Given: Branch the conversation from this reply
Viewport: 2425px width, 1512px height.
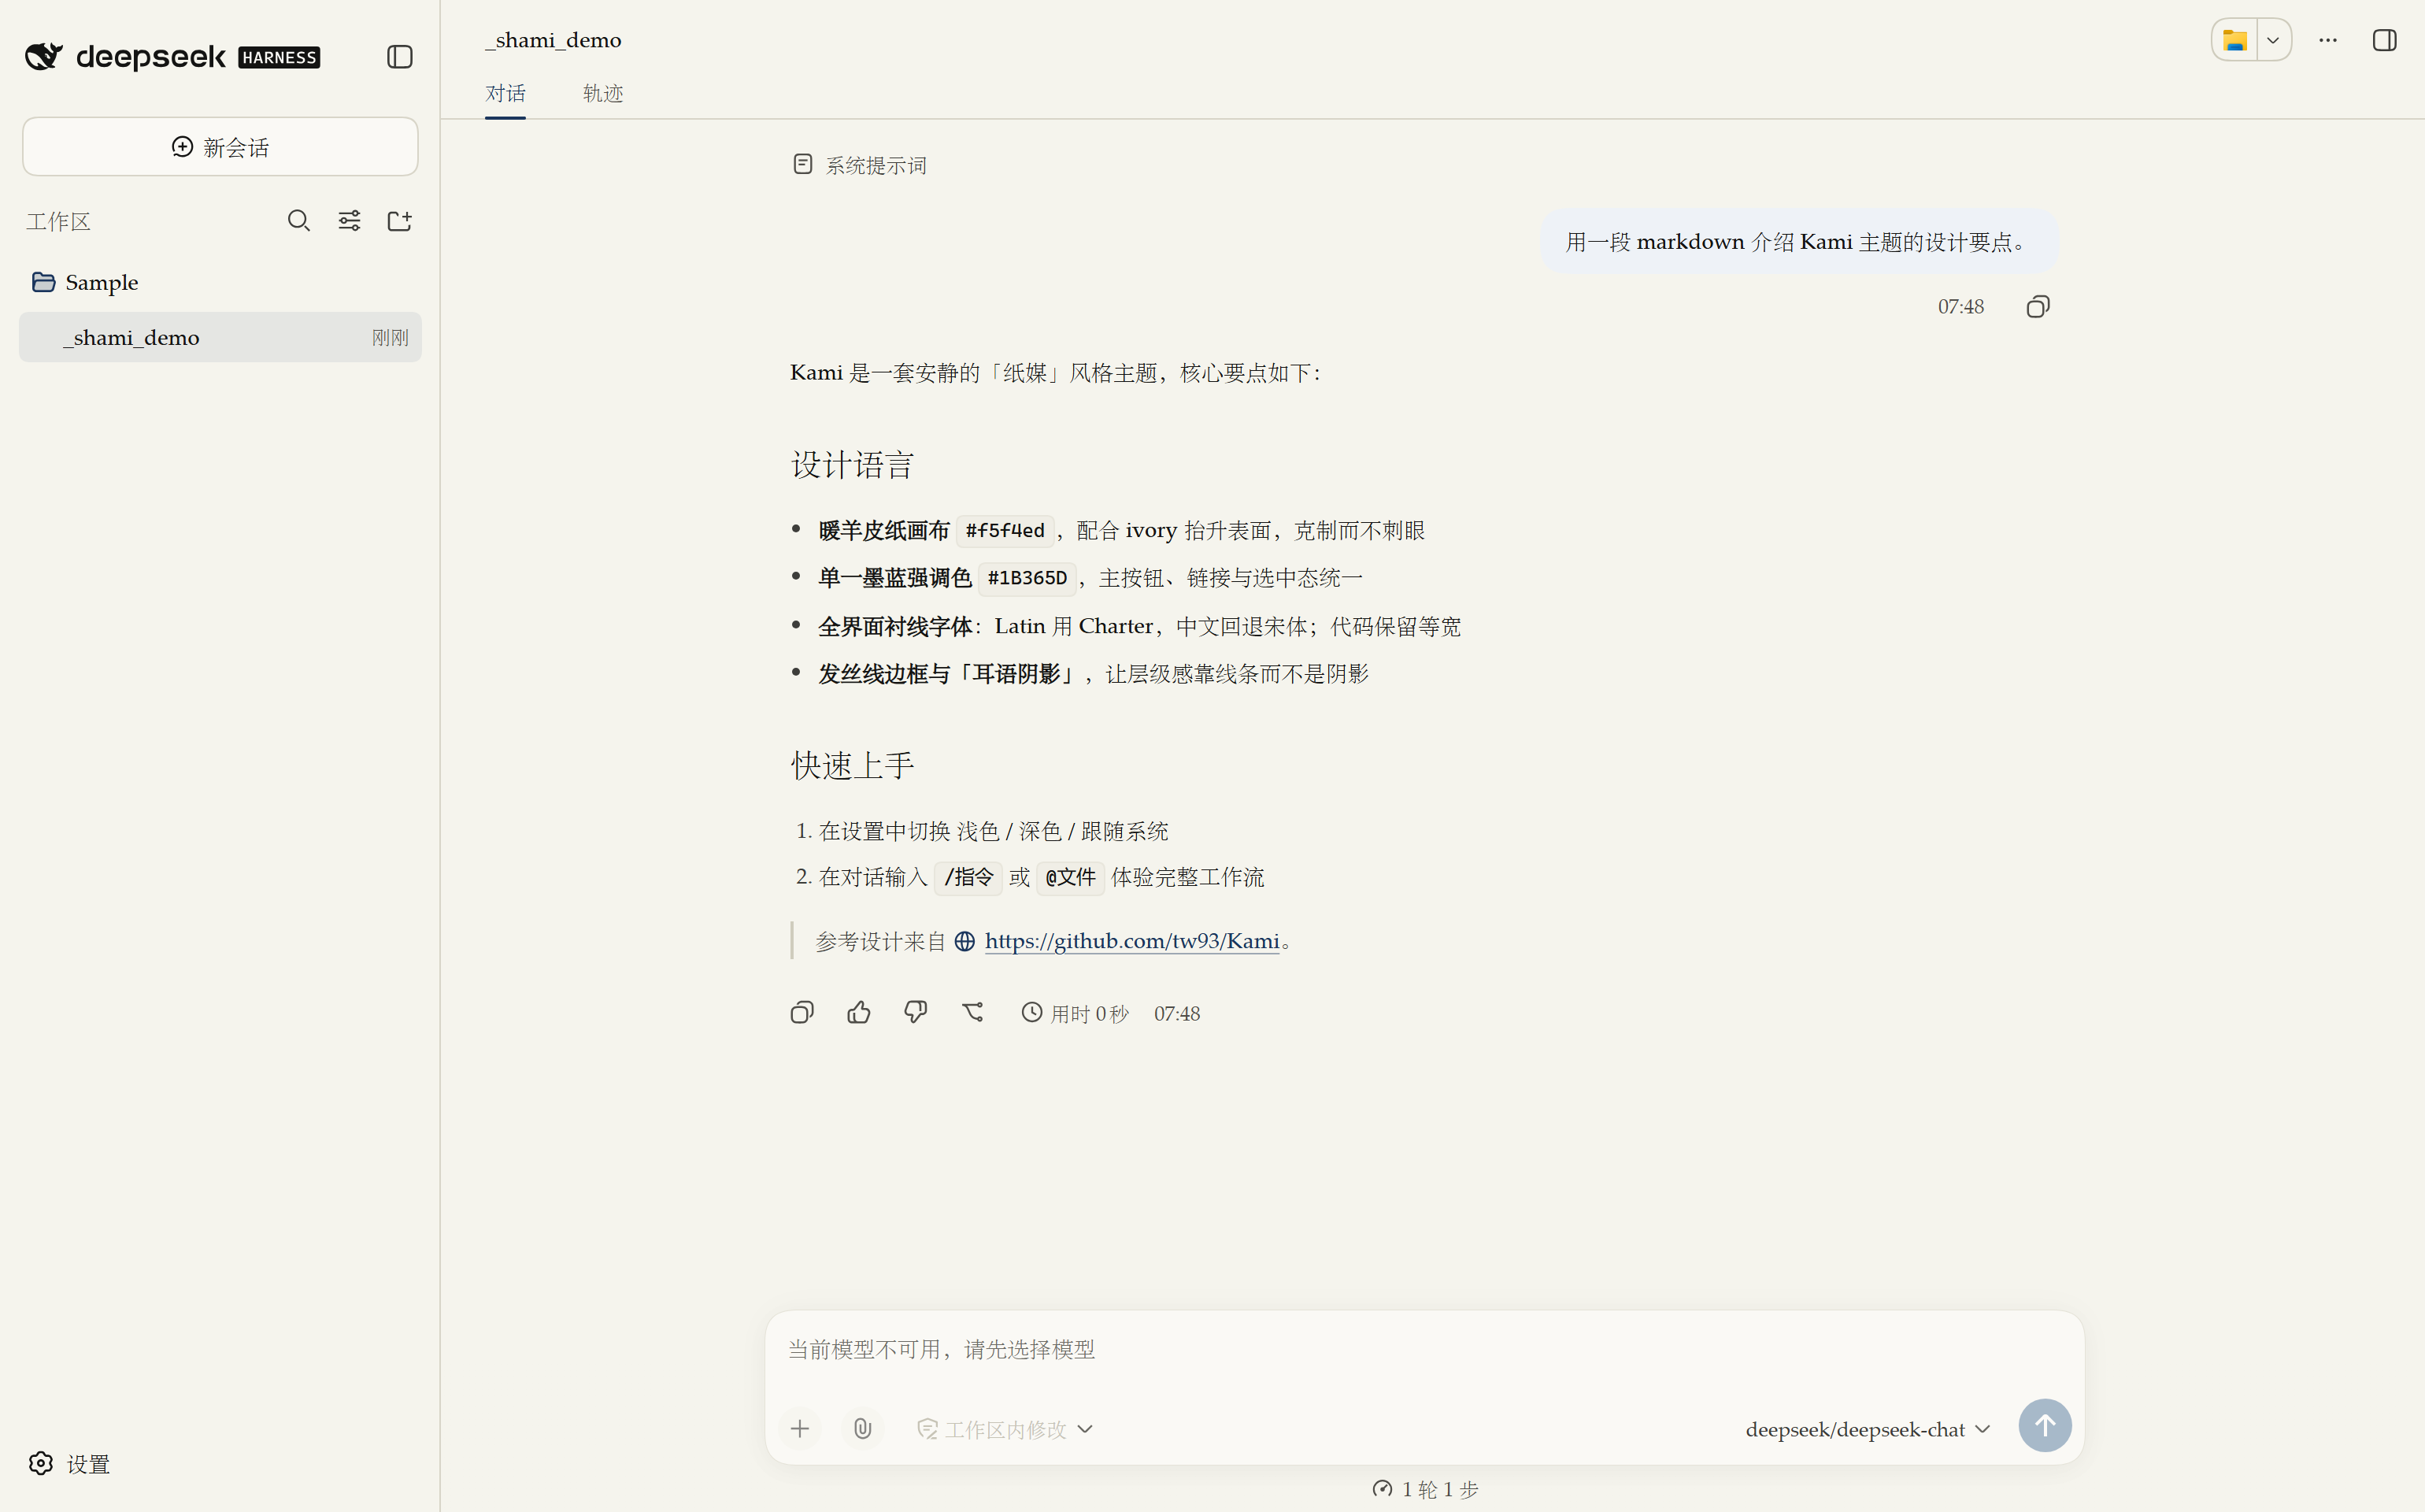Looking at the screenshot, I should (972, 1013).
